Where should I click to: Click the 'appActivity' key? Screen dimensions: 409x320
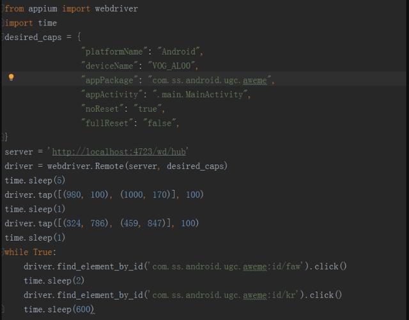112,95
